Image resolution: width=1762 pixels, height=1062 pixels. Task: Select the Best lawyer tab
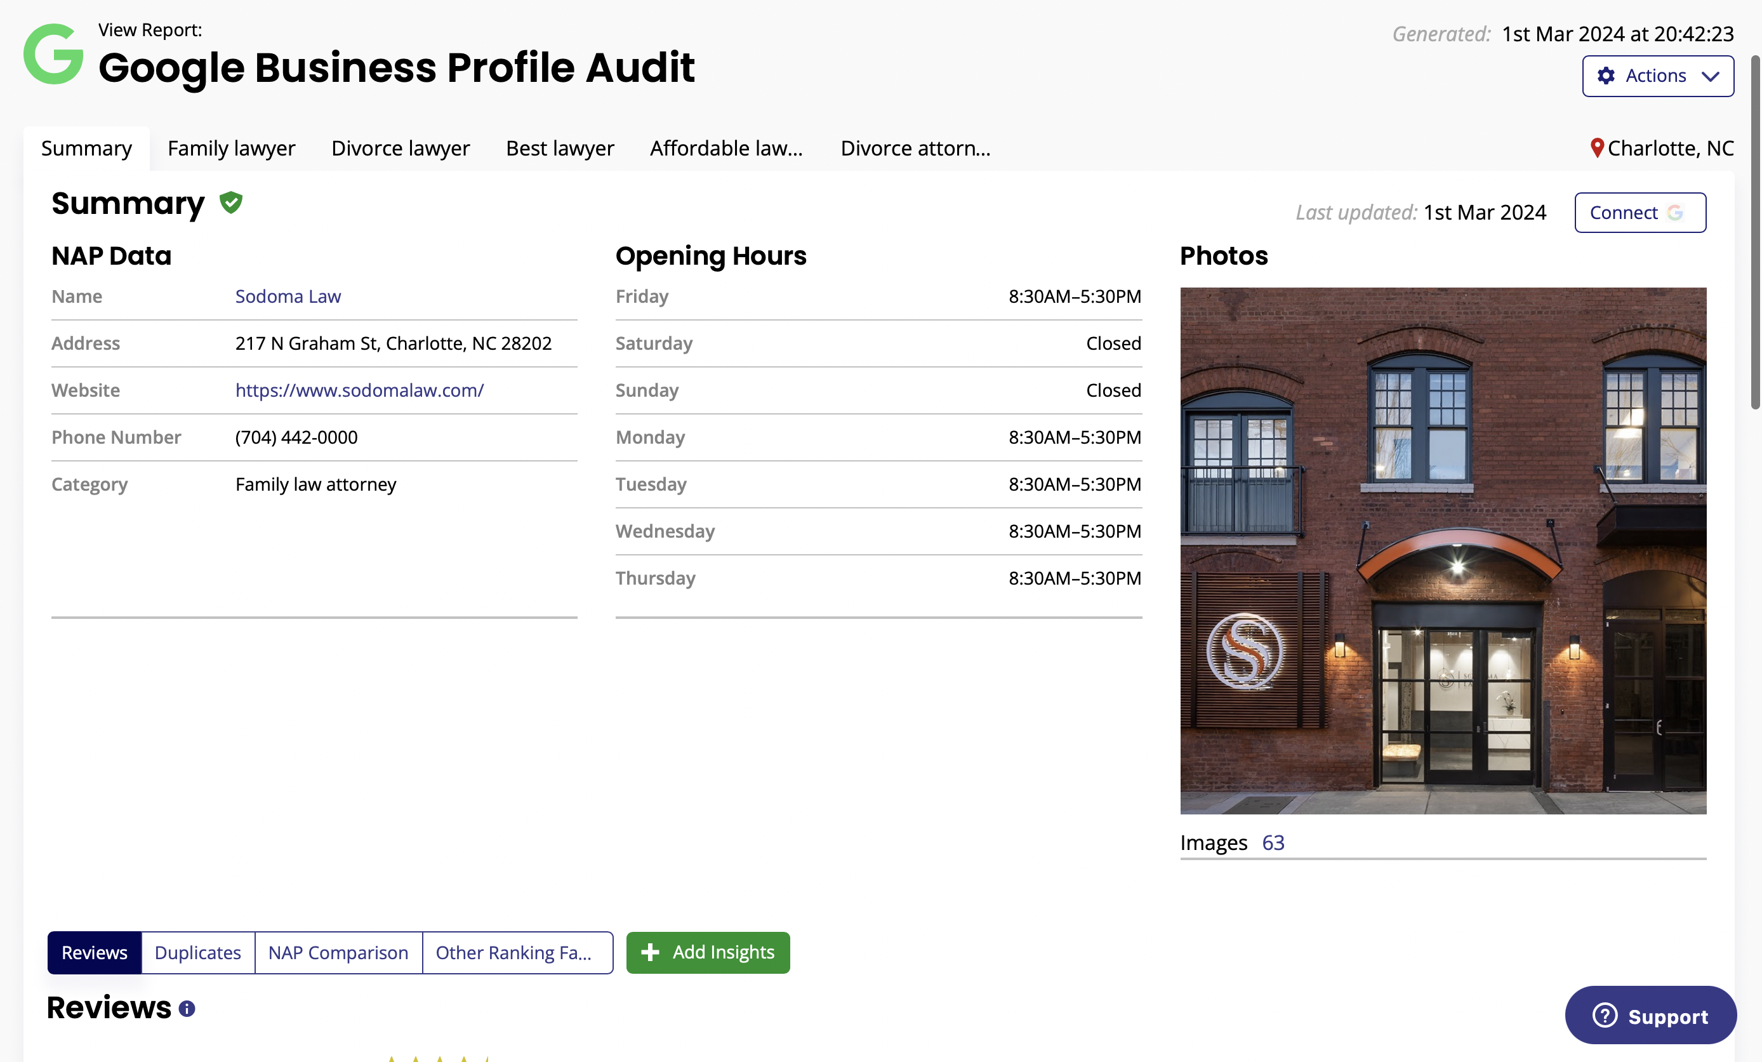pyautogui.click(x=559, y=148)
